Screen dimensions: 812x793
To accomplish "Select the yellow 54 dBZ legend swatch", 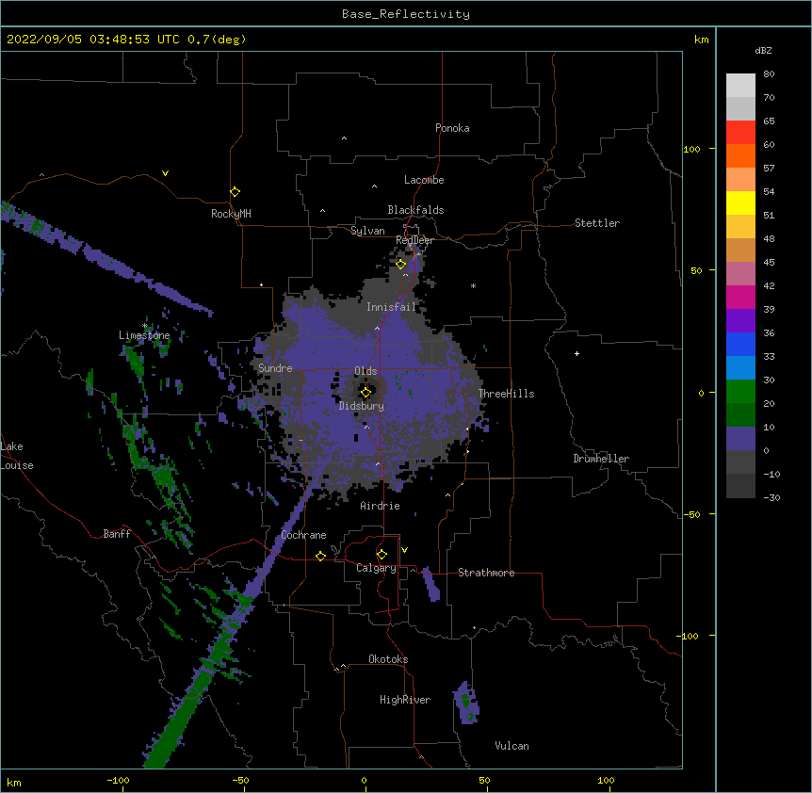I will pos(740,202).
